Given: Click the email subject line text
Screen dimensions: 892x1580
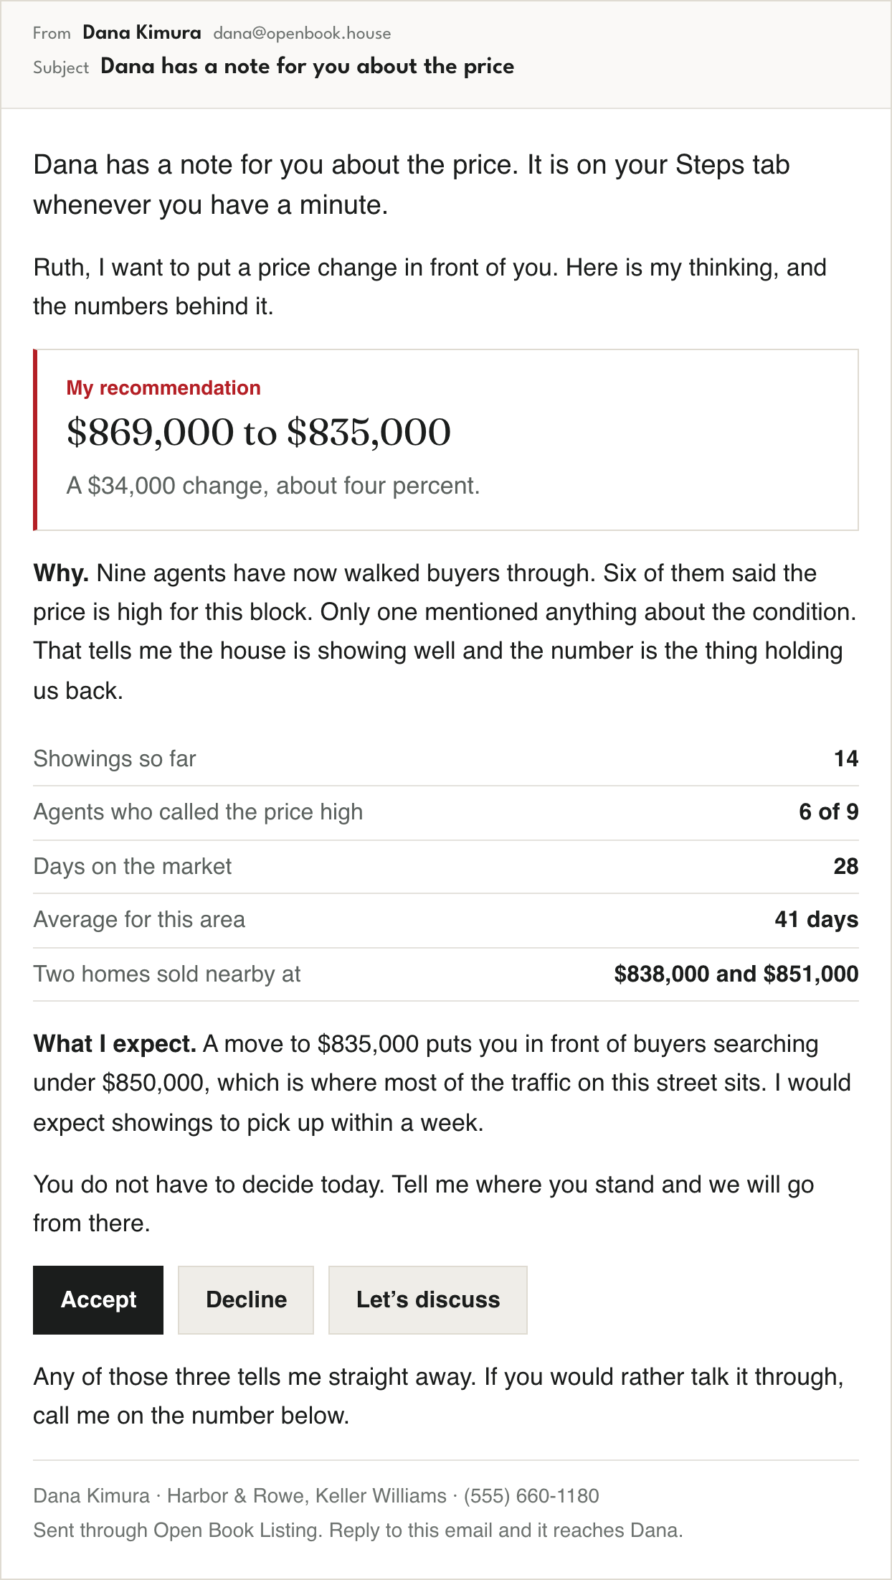Looking at the screenshot, I should pos(308,66).
